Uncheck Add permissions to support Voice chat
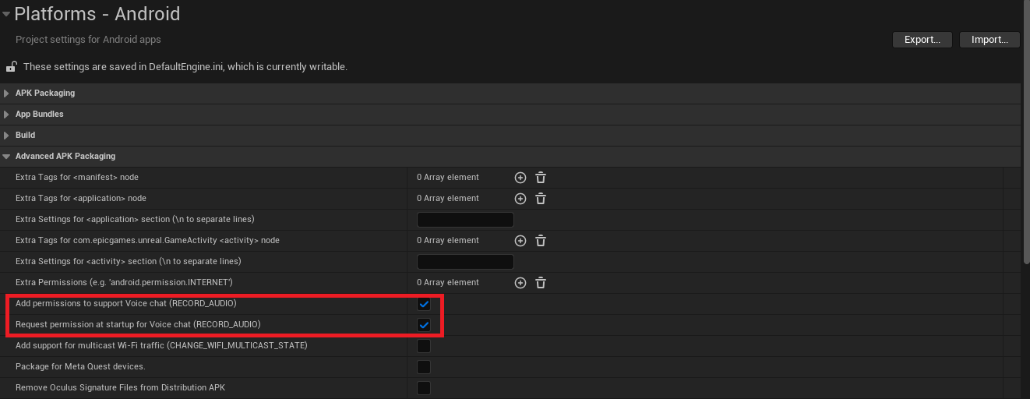 point(424,304)
